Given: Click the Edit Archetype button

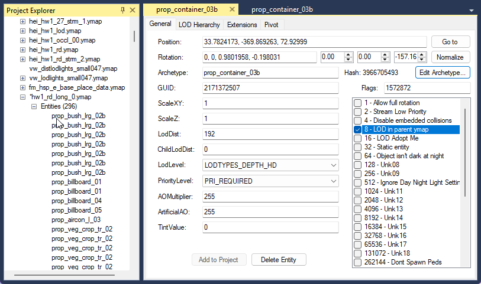Looking at the screenshot, I should (443, 73).
